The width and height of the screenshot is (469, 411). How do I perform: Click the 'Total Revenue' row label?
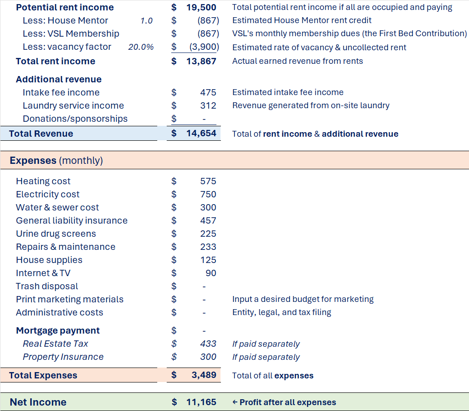tap(41, 134)
